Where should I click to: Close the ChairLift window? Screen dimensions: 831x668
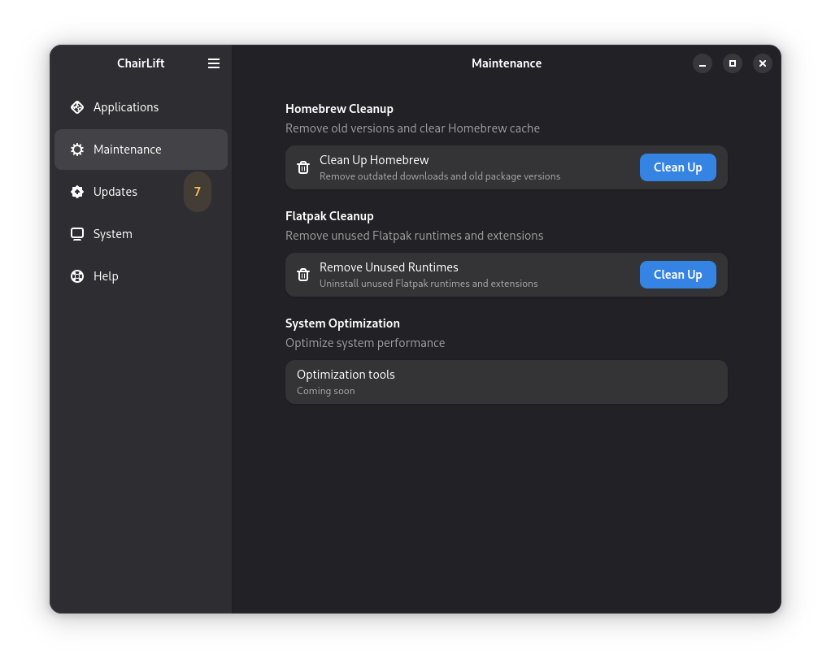click(x=763, y=63)
